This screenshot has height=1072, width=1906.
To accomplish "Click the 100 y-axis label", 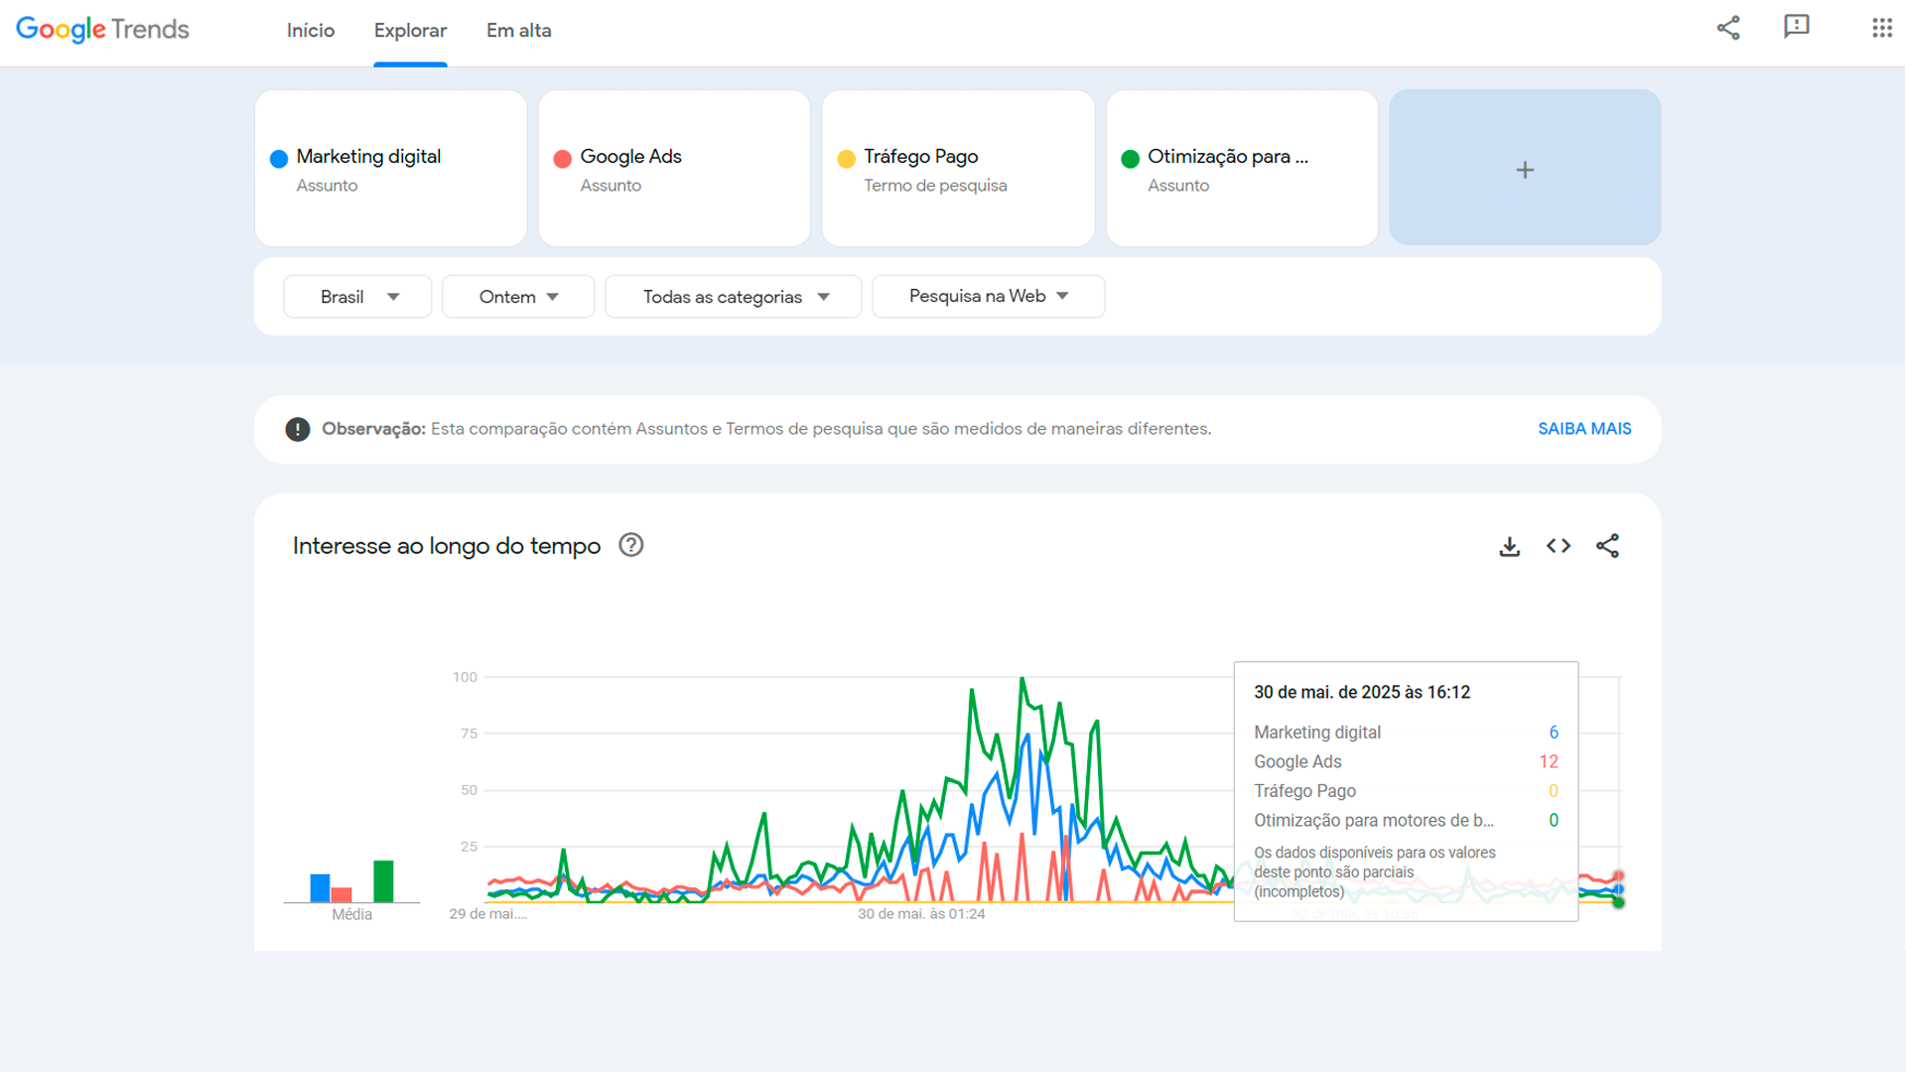I will tap(465, 677).
